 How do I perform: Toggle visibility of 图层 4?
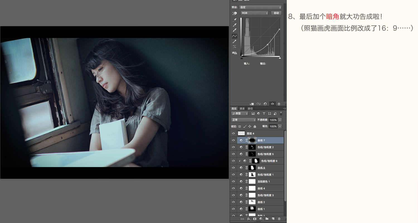pos(234,134)
